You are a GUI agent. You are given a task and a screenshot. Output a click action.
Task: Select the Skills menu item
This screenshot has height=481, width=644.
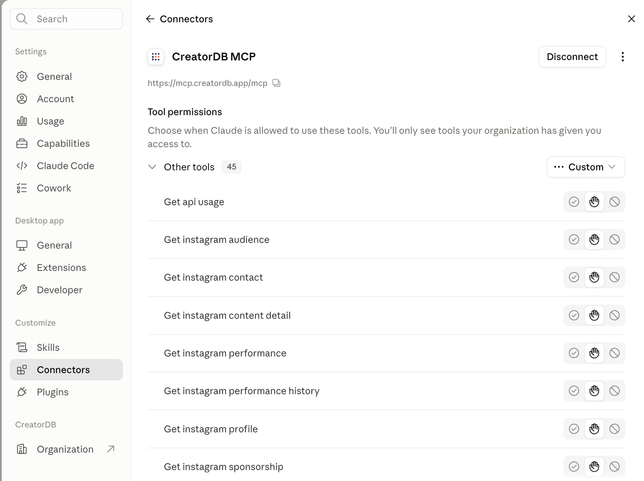66,348
